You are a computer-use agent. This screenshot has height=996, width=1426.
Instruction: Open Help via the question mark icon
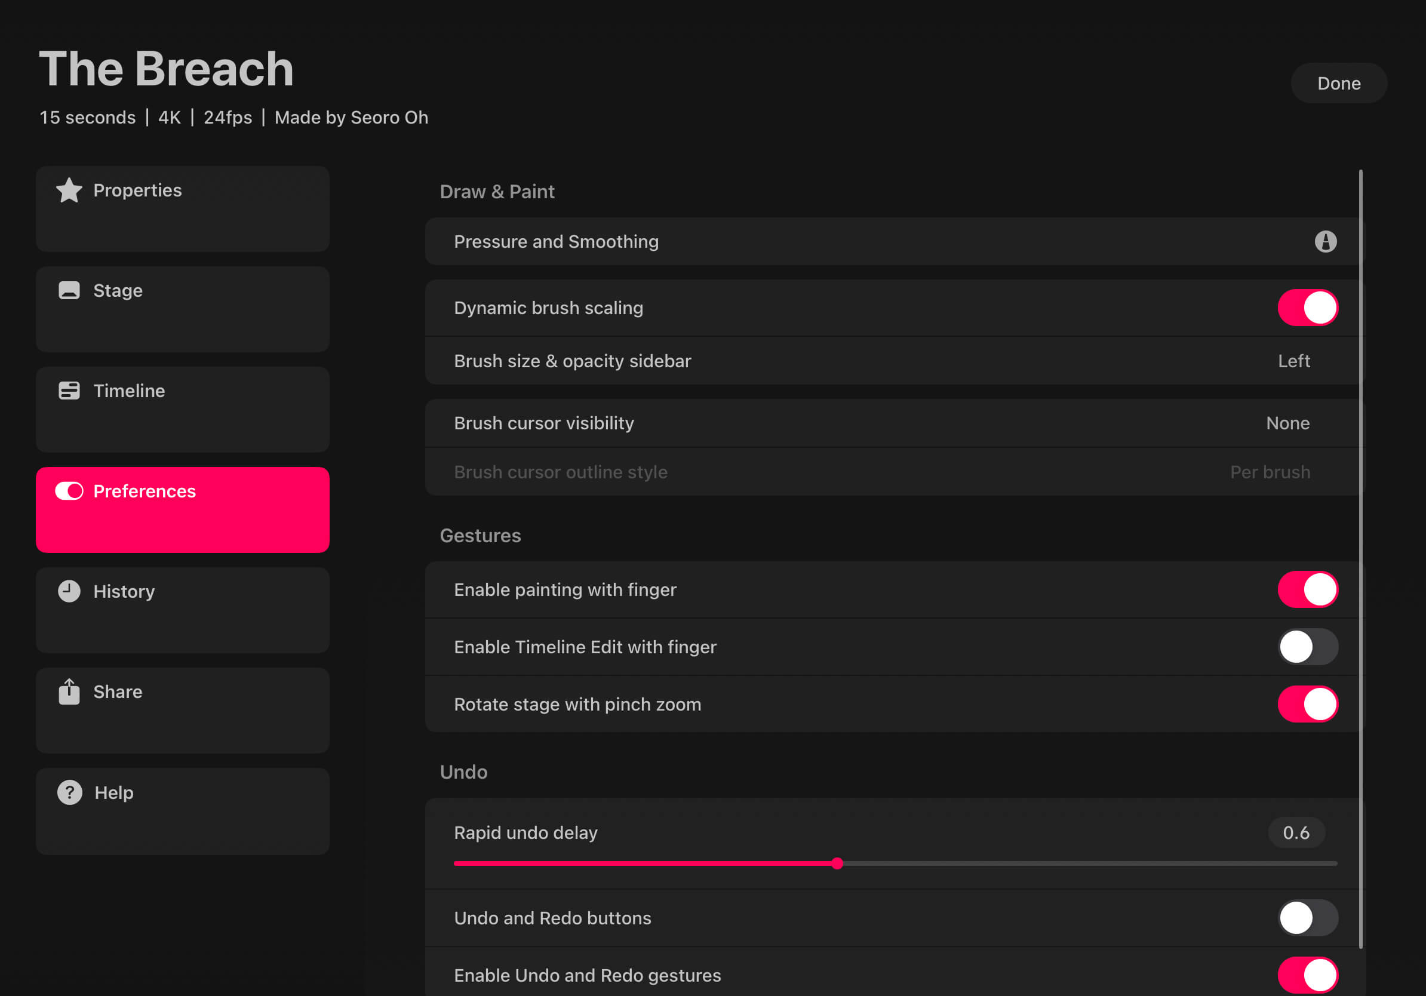(68, 792)
